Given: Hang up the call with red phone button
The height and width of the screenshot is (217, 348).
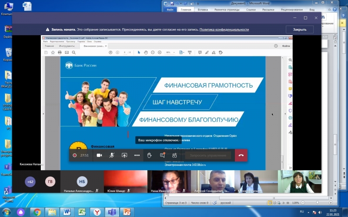Looking at the screenshot, I should (x=241, y=155).
